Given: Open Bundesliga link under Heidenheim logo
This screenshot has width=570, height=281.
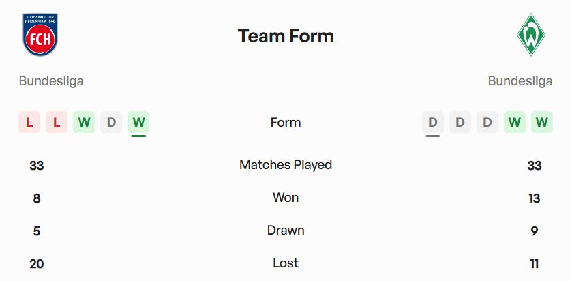Looking at the screenshot, I should [51, 81].
